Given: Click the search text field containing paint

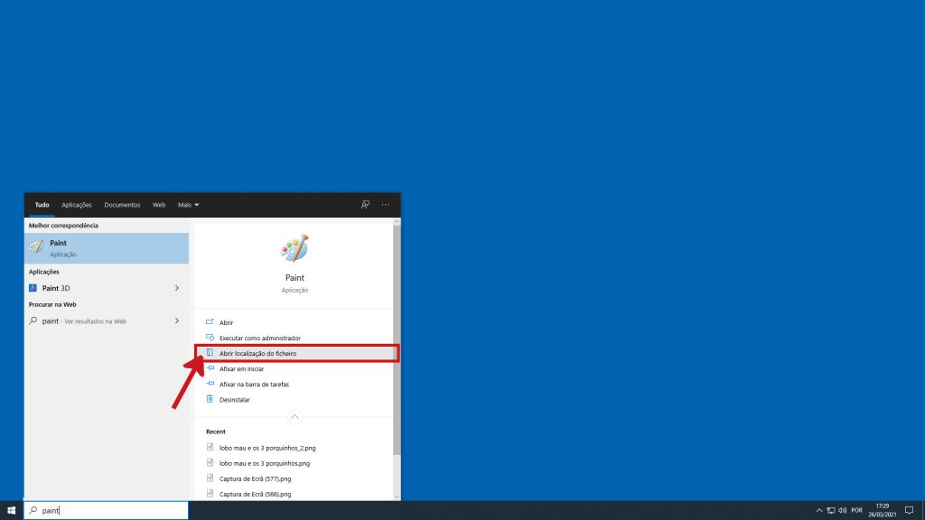Looking at the screenshot, I should 107,511.
